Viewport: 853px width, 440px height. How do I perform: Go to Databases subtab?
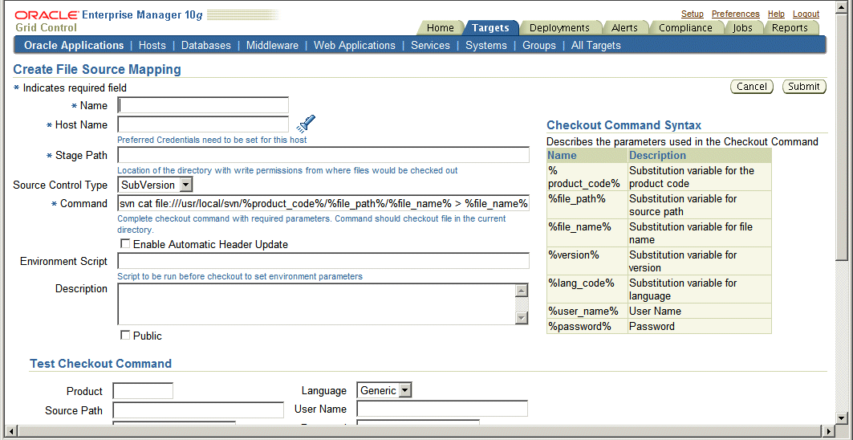205,45
